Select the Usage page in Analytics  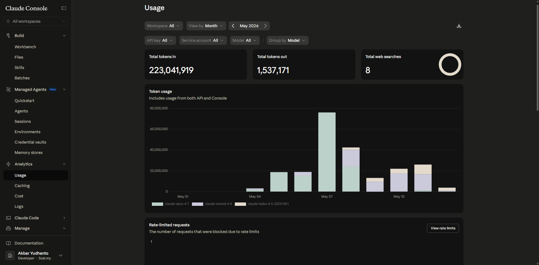[36, 175]
